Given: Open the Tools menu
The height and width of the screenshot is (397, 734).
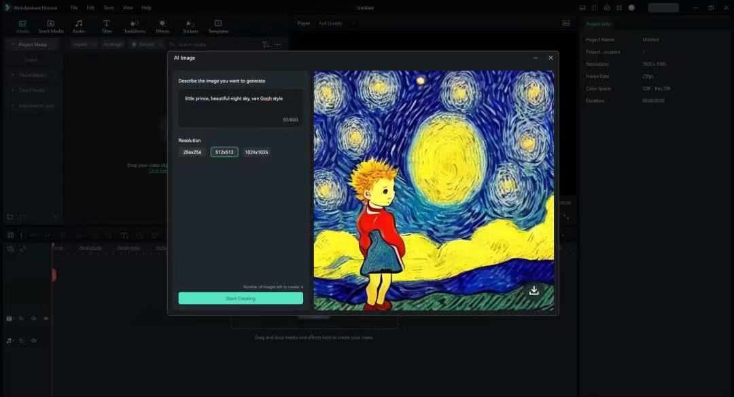Looking at the screenshot, I should point(109,7).
